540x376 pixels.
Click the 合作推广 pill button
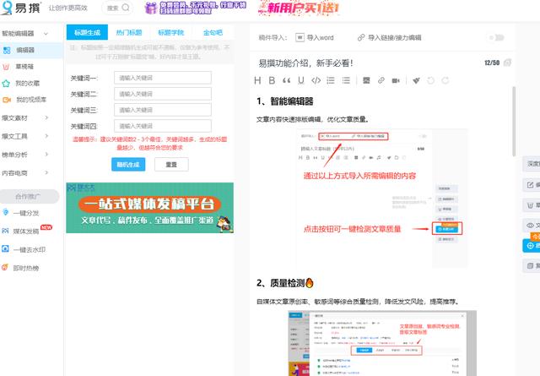(x=30, y=196)
